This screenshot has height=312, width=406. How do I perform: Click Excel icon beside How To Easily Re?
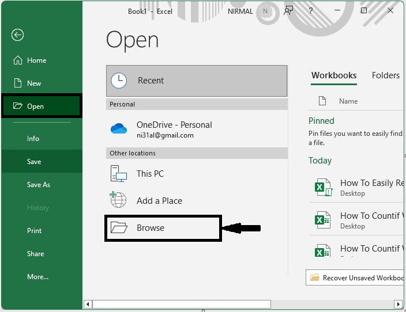[323, 187]
